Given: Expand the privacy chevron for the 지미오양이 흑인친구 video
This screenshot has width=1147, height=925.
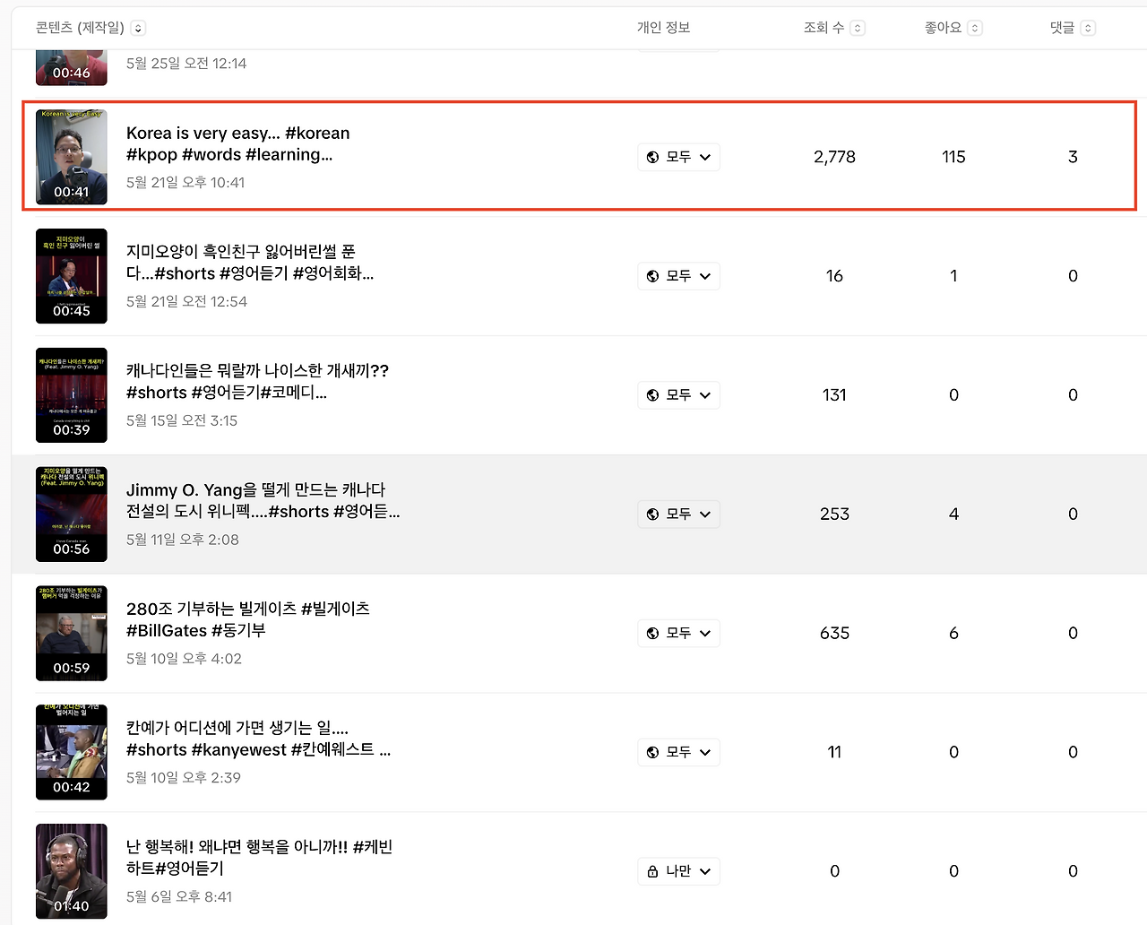Looking at the screenshot, I should [x=705, y=276].
